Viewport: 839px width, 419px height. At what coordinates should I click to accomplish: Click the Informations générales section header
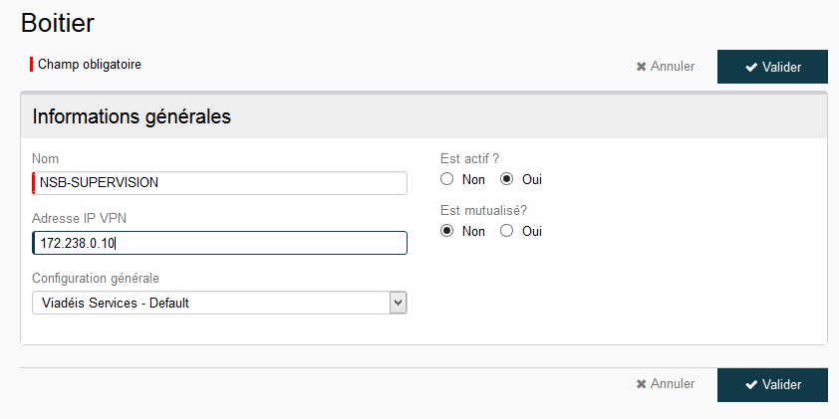tap(132, 116)
